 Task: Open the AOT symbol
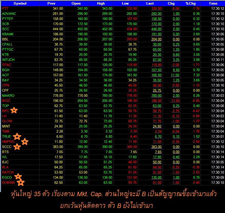(x=5, y=75)
